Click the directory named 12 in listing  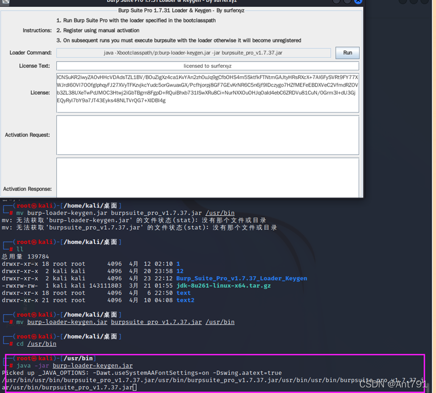click(180, 271)
